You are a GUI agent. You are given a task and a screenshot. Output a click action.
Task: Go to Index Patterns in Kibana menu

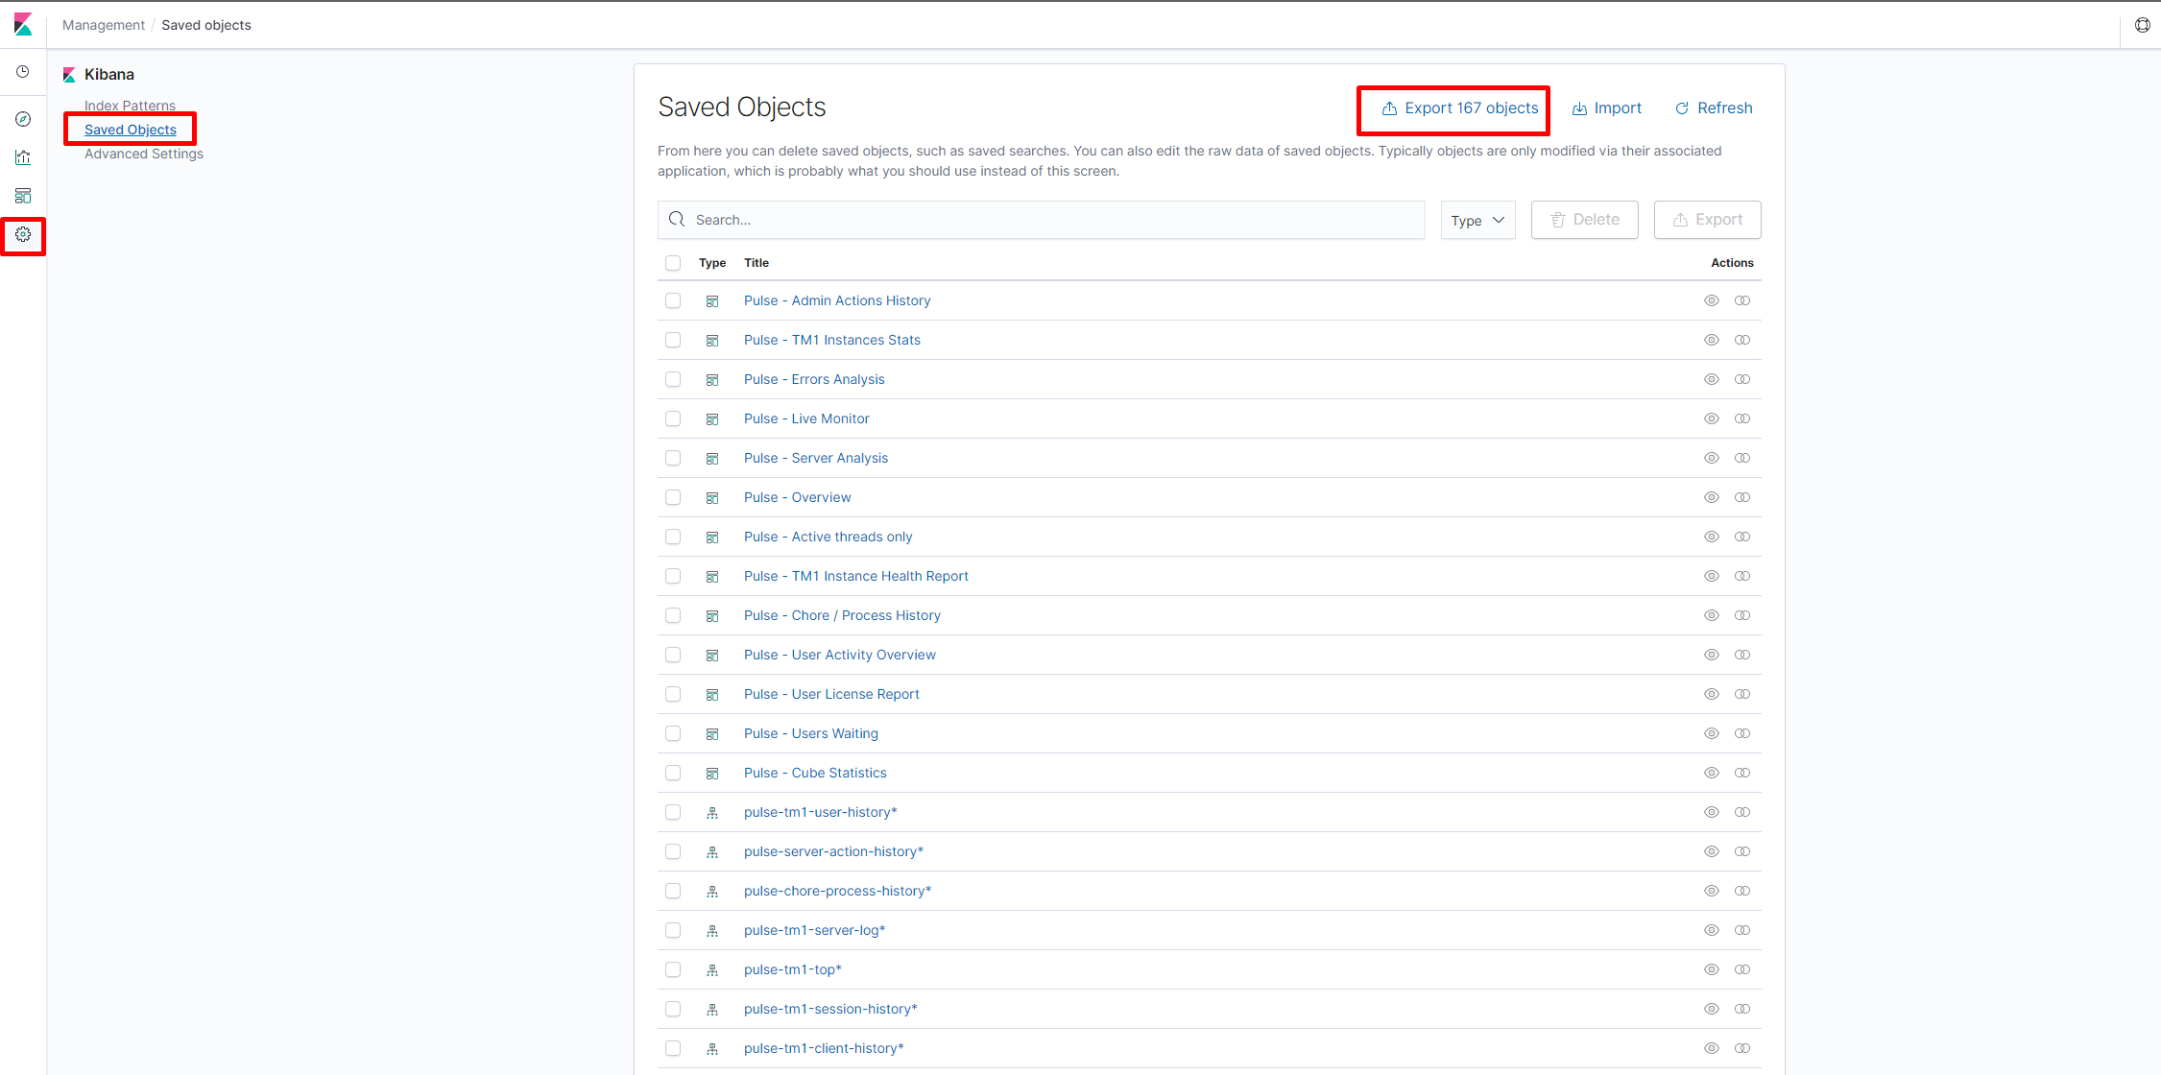point(130,106)
